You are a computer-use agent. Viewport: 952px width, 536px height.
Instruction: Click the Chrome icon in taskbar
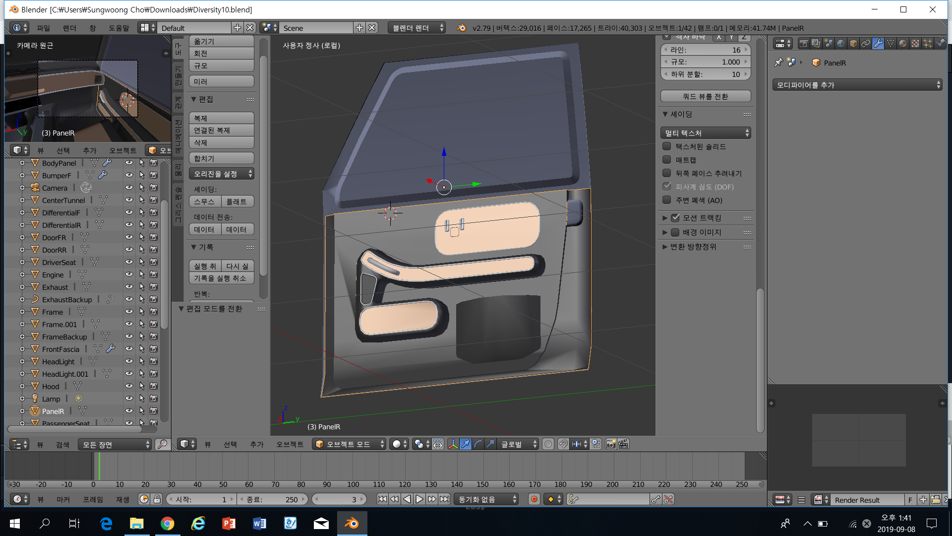[167, 524]
